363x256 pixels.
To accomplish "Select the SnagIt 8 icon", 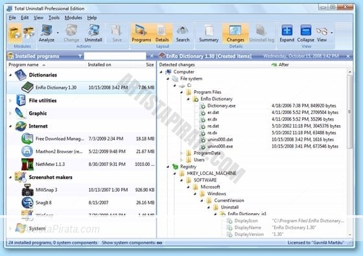I will [27, 202].
